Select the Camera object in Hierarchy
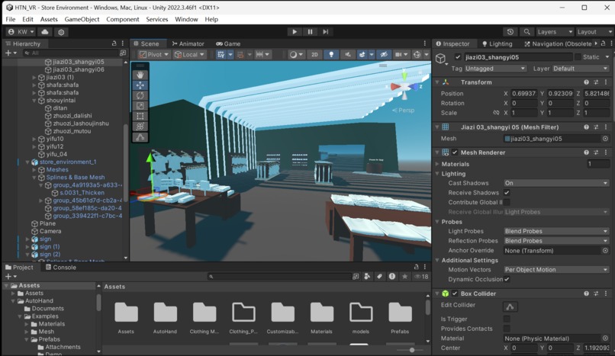 pos(50,231)
